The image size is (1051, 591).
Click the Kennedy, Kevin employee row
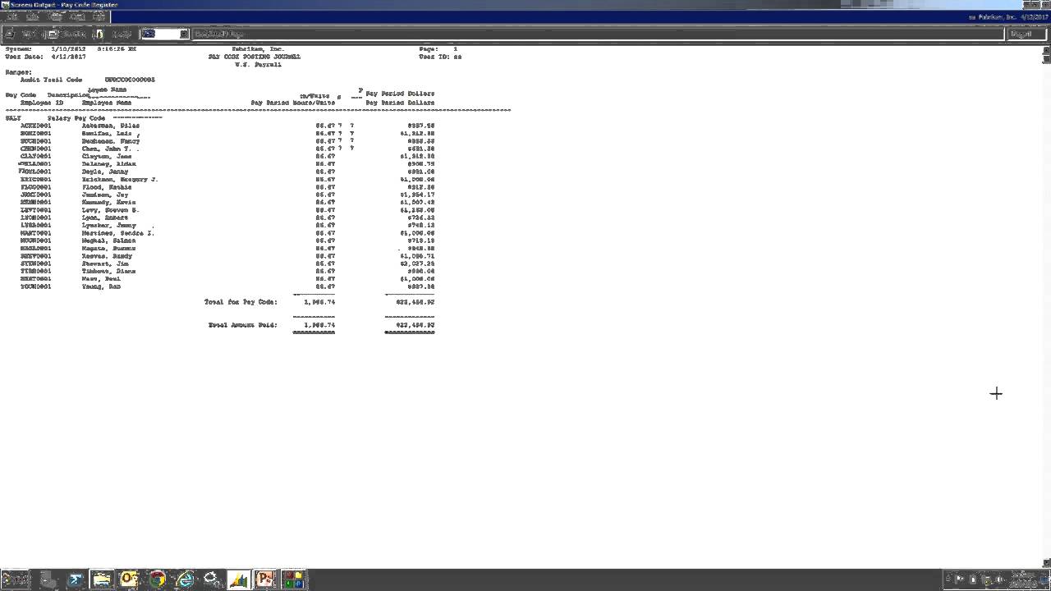227,202
